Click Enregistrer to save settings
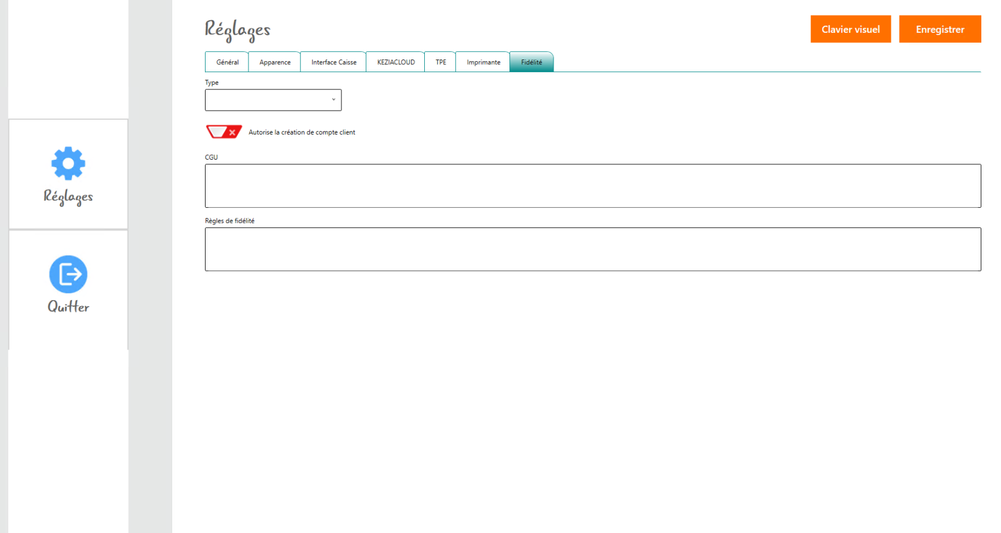 pos(940,29)
